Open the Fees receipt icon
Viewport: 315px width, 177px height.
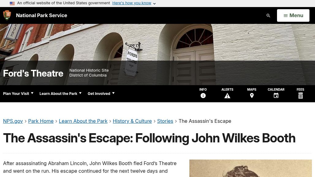pyautogui.click(x=300, y=96)
